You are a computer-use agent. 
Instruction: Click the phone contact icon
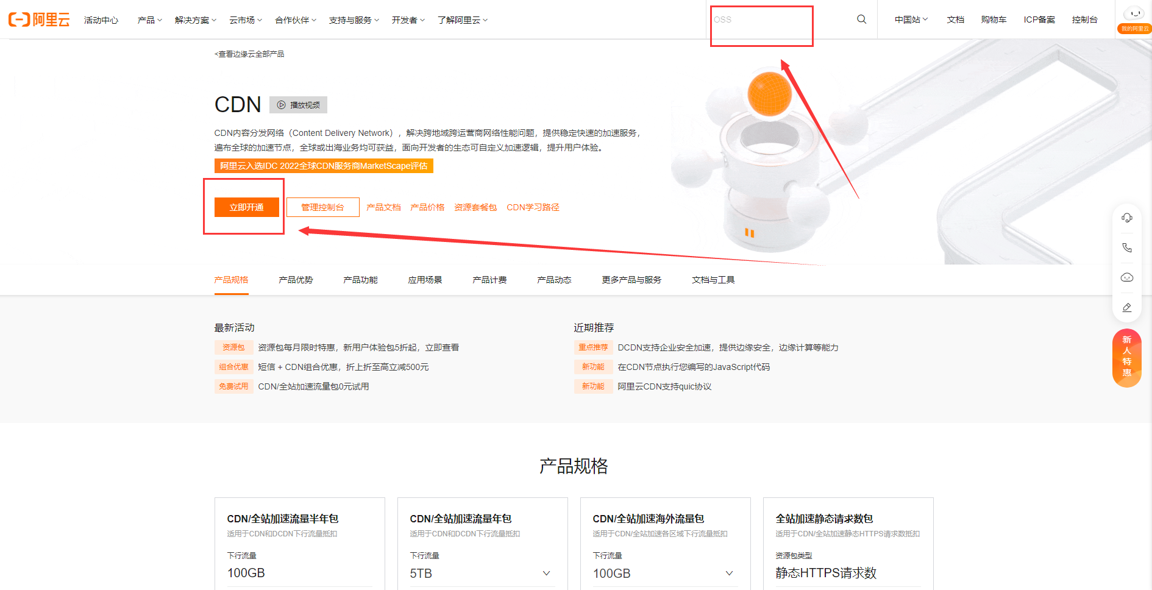pos(1127,247)
